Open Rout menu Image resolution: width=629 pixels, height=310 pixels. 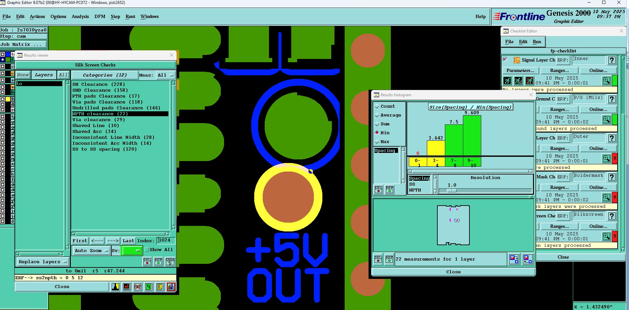[130, 16]
